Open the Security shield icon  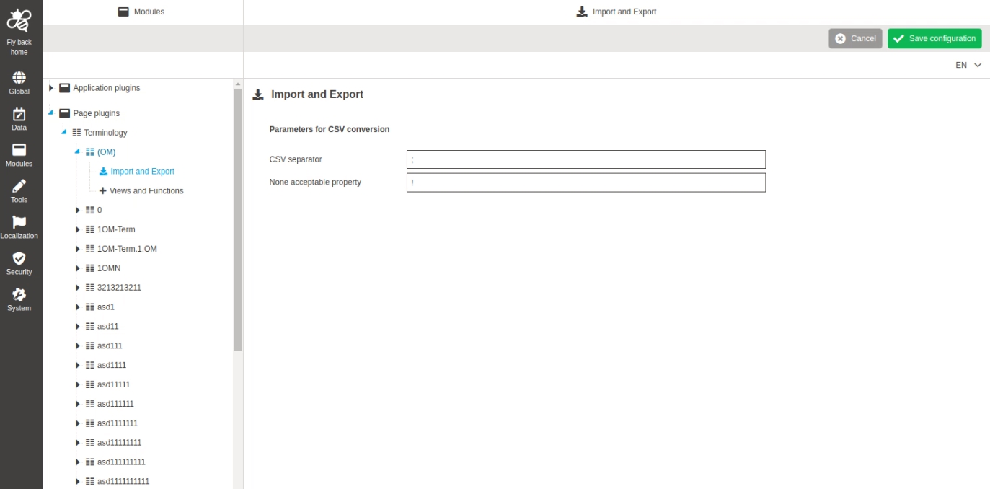point(19,258)
